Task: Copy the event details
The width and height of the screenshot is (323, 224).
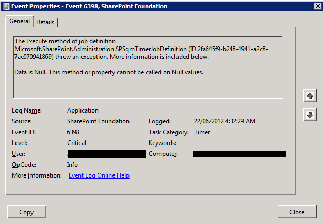Action: (27, 212)
